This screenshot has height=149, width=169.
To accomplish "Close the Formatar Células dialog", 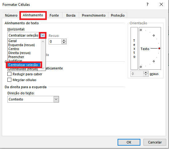I will point(161,4).
